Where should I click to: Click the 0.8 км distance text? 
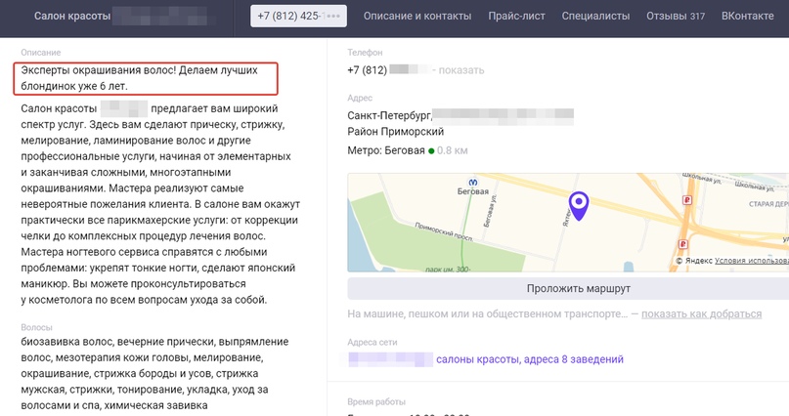pyautogui.click(x=453, y=150)
